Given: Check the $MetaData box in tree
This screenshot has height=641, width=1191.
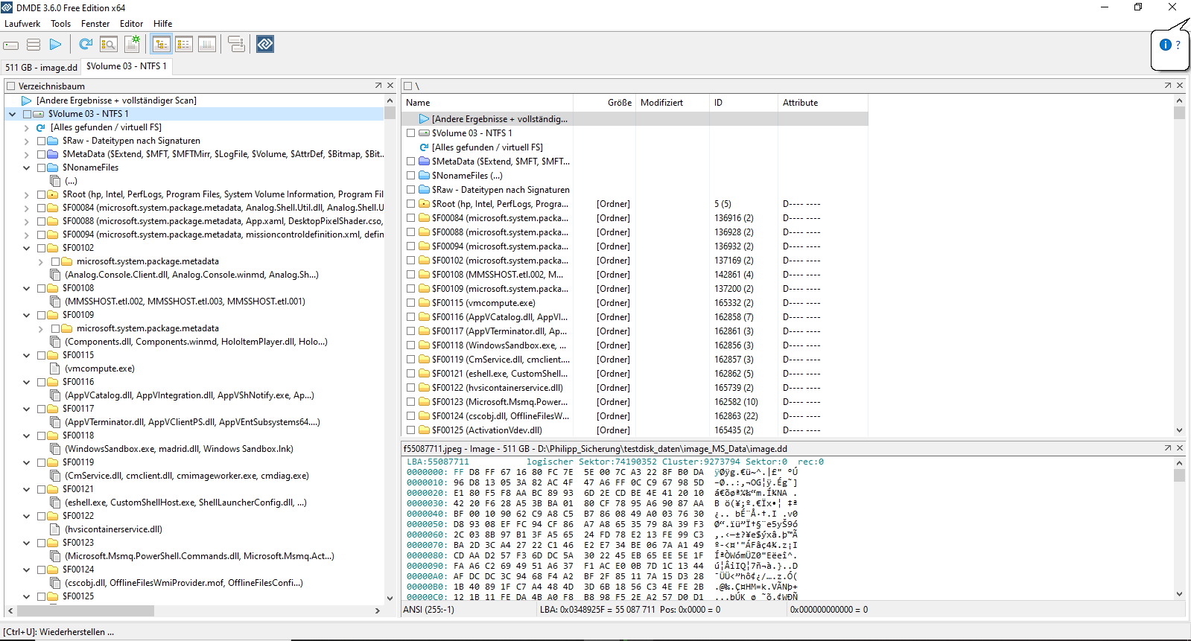Looking at the screenshot, I should click(42, 154).
